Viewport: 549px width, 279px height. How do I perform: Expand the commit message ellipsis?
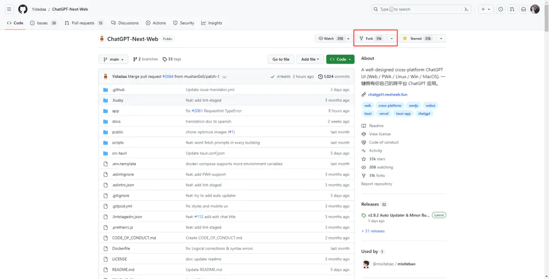coord(224,77)
